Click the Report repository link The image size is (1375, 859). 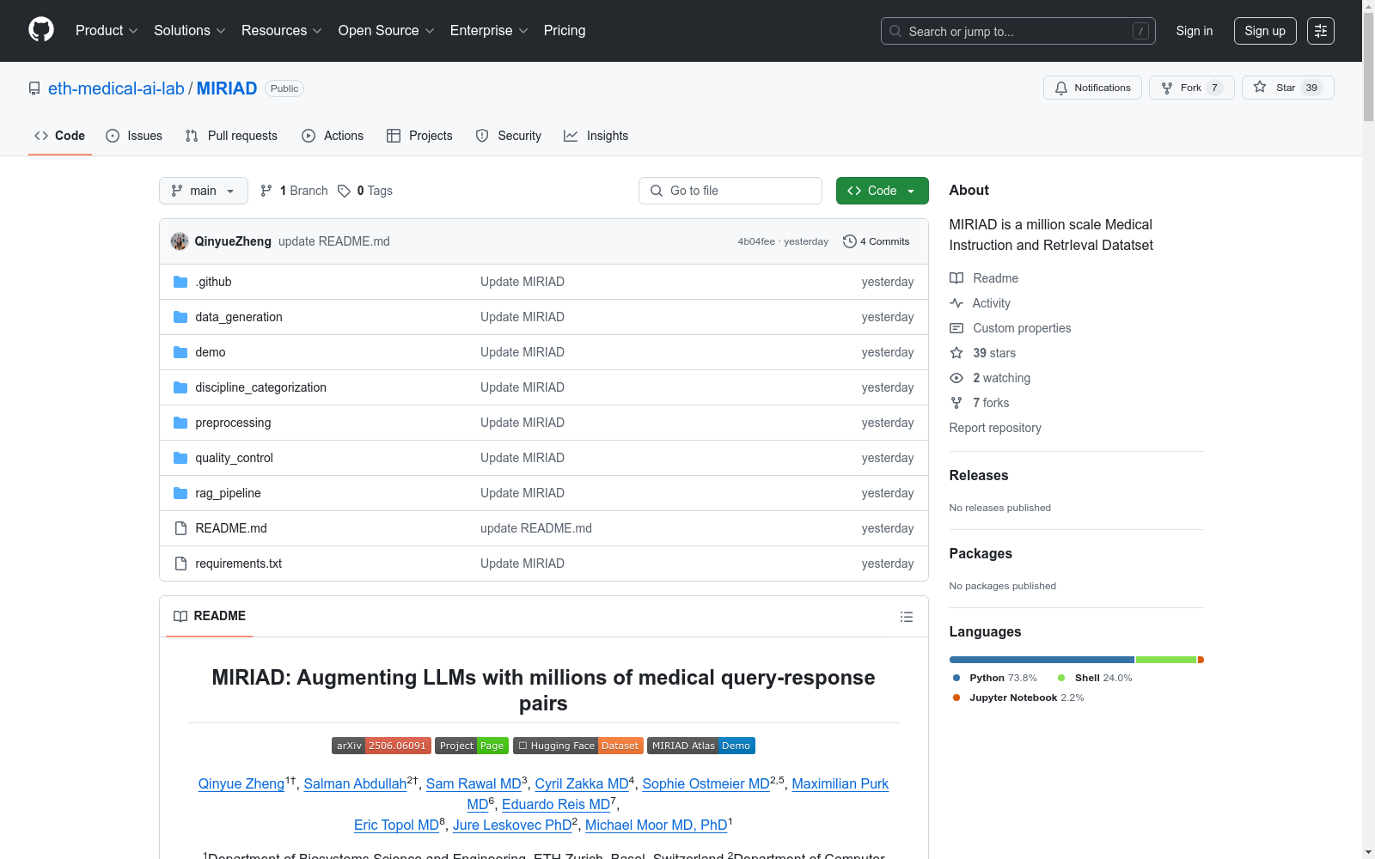pos(995,428)
